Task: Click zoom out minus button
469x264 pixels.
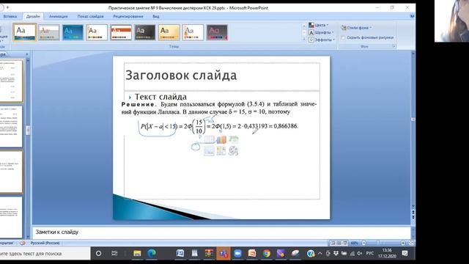Action: pyautogui.click(x=363, y=243)
